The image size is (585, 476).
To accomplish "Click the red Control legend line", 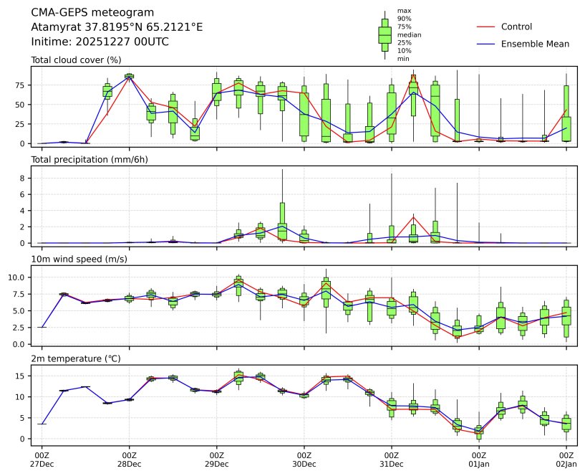I will pos(485,27).
